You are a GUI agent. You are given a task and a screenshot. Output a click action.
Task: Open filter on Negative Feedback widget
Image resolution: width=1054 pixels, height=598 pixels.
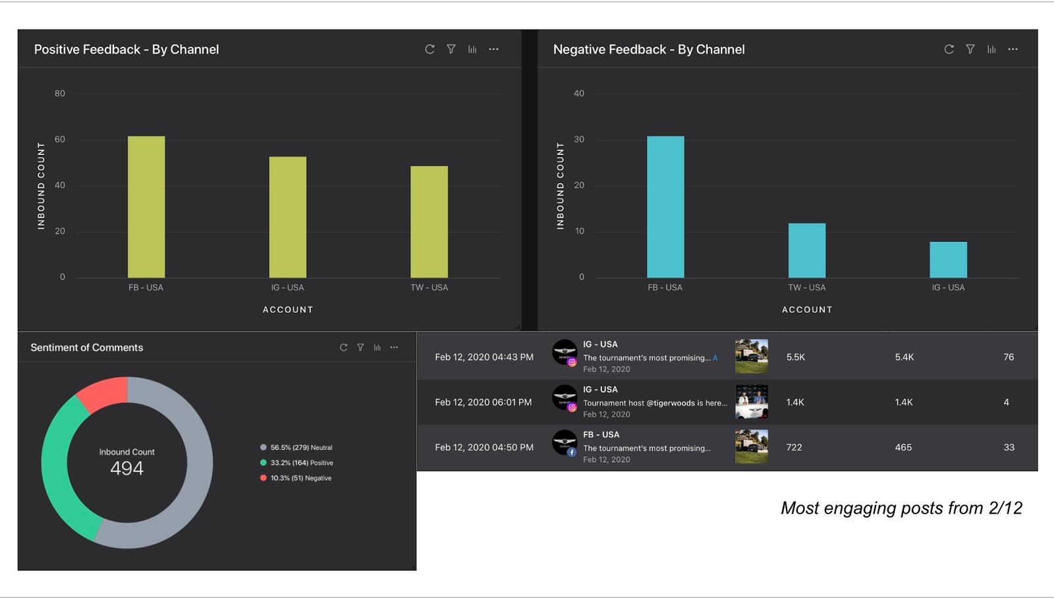[970, 49]
